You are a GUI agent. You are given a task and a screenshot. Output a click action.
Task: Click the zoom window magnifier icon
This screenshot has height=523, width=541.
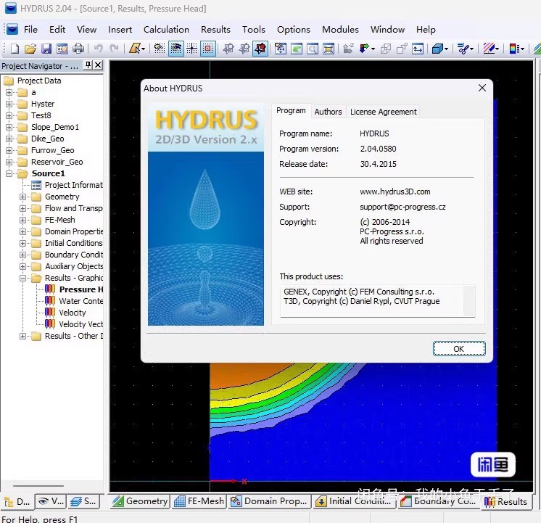(313, 49)
